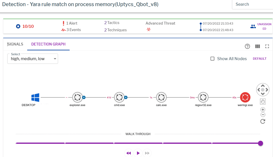Click the 41d edge time label
This screenshot has width=273, height=157.
(109, 98)
